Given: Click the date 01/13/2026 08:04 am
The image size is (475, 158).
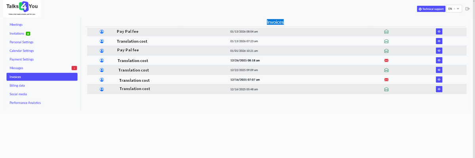Looking at the screenshot, I should pos(244,31).
